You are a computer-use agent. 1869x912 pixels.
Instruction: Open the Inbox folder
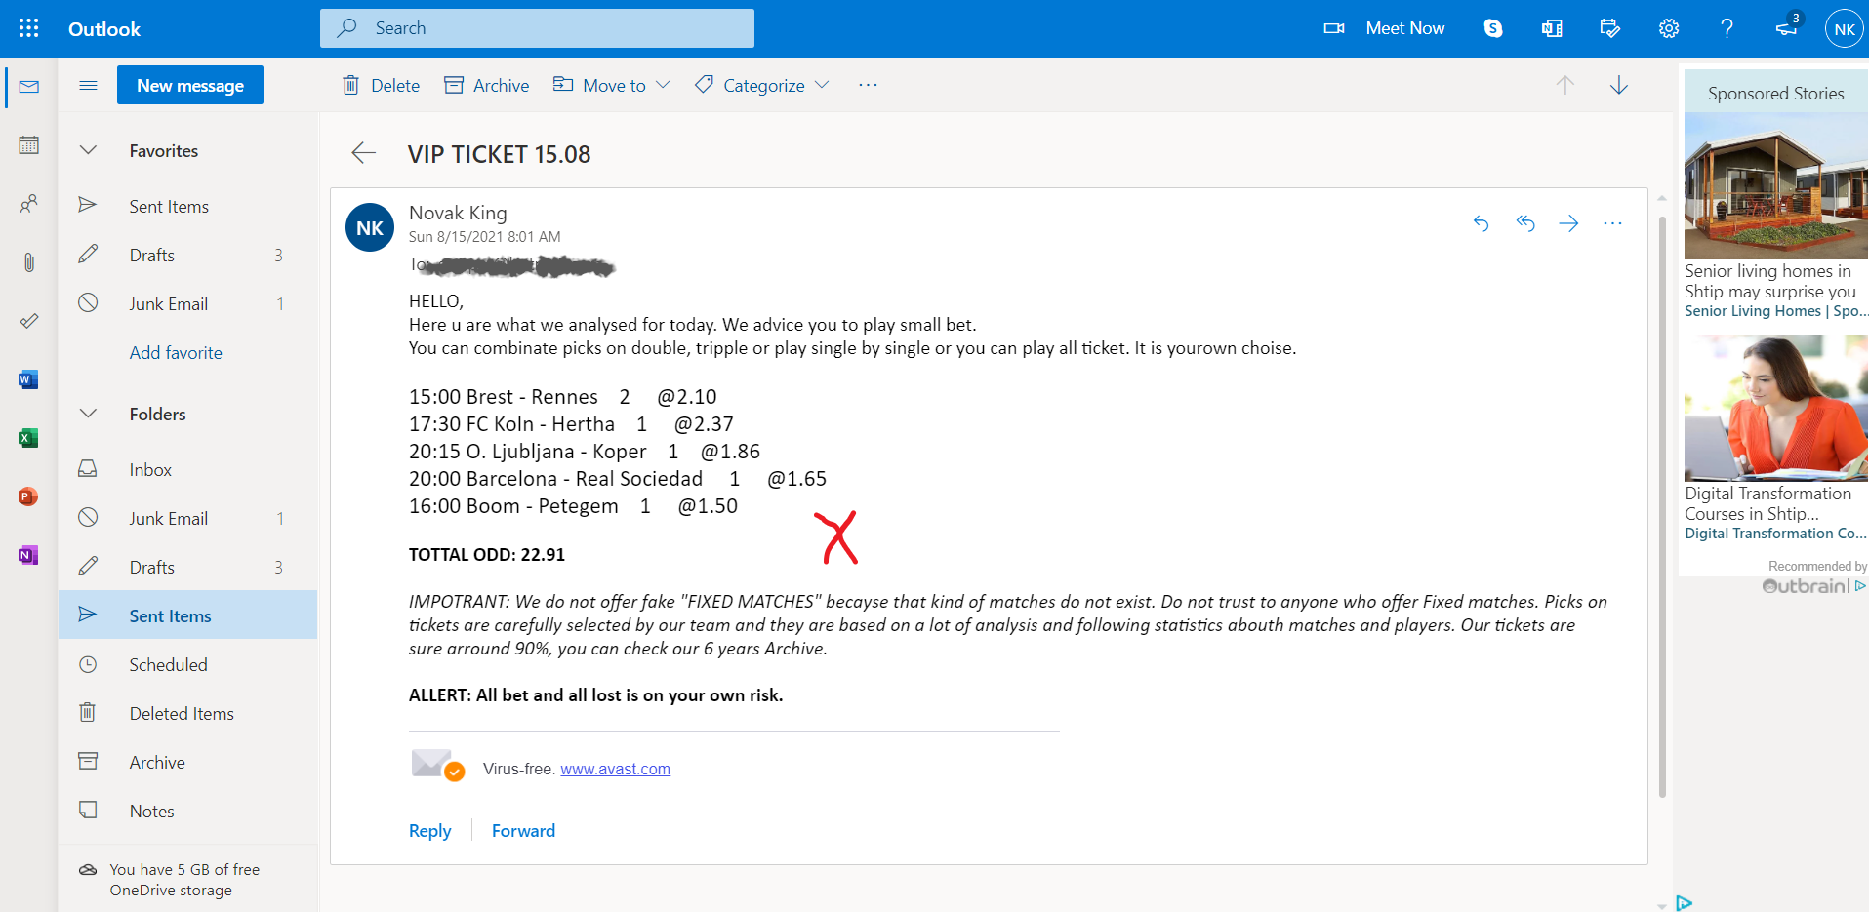pos(187,469)
